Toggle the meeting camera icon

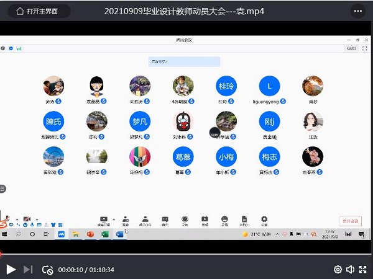coord(27,219)
